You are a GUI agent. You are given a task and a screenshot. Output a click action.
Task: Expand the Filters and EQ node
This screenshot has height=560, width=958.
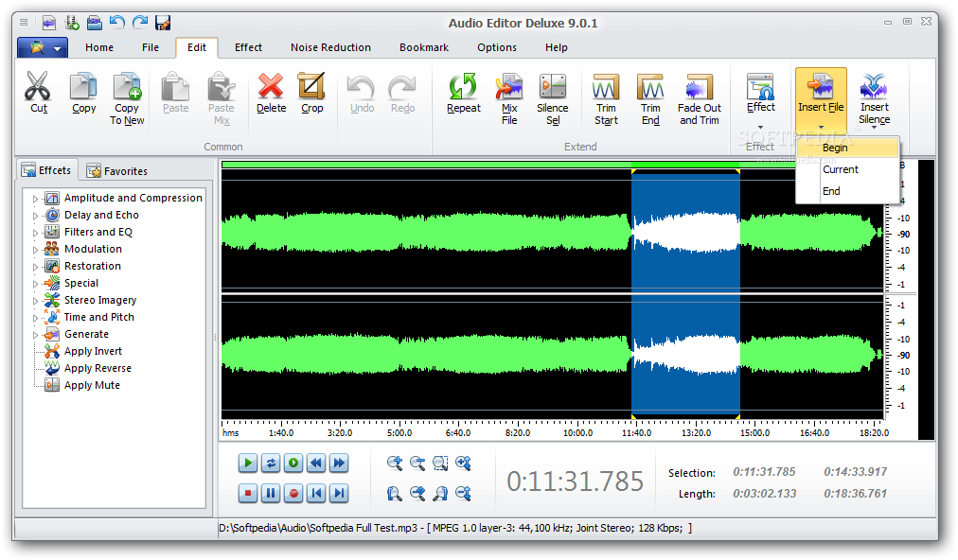coord(35,233)
